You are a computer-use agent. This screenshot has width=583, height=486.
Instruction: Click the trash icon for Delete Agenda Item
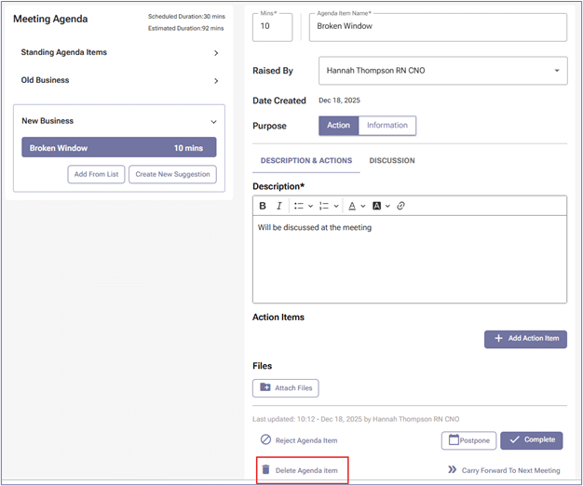pos(265,470)
